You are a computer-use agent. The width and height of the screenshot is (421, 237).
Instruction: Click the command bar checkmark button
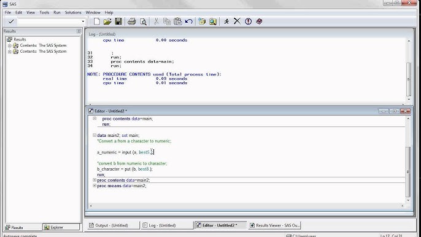[x=11, y=21]
